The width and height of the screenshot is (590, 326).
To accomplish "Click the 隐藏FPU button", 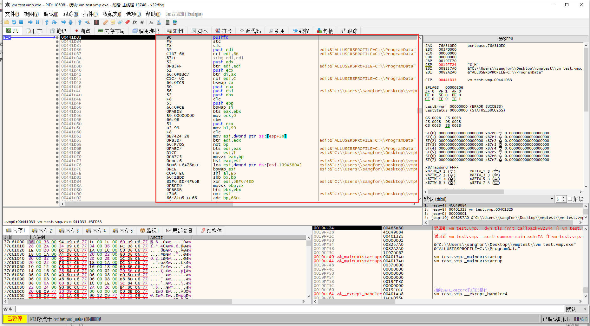I will coord(505,39).
